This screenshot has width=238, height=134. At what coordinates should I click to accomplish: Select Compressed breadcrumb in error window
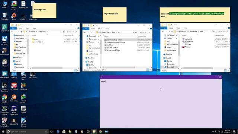tap(193, 32)
